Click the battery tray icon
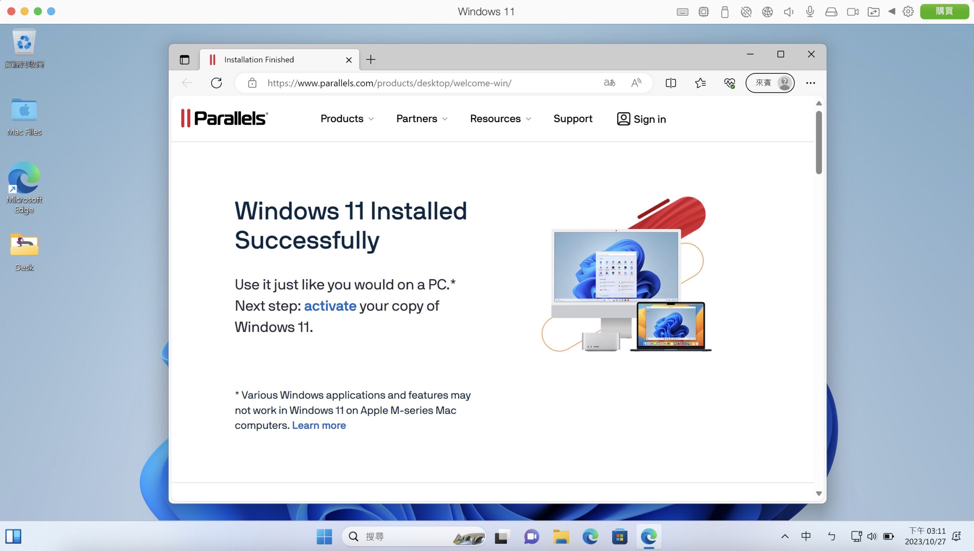 click(x=889, y=537)
